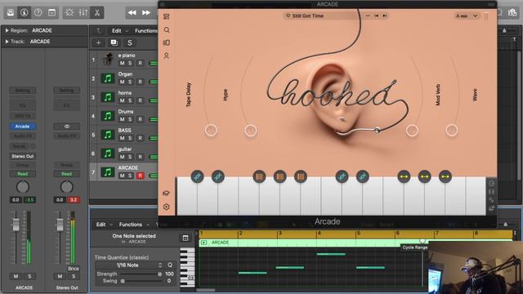
Task: Open the Smart Controls brightness-dial icon
Action: coord(69,13)
